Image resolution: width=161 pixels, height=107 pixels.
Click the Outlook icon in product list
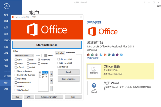point(101,55)
